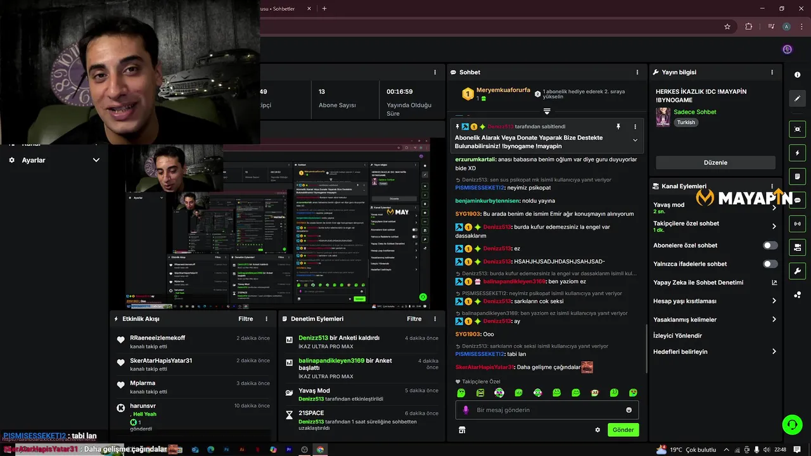Select the 21SPACE moderation entry
Viewport: 811px width, 456px height.
click(361, 421)
